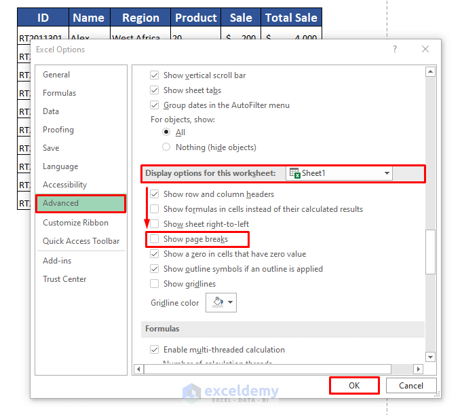
Task: Click the Name column header in worksheet
Action: click(x=89, y=18)
